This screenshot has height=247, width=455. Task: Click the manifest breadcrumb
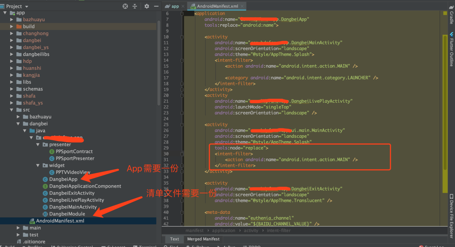click(x=194, y=230)
